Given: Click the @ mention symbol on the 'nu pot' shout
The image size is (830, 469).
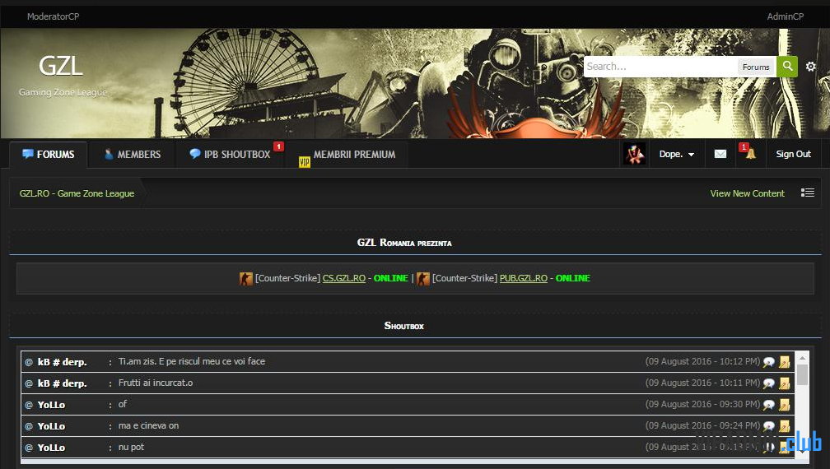Looking at the screenshot, I should coord(29,448).
